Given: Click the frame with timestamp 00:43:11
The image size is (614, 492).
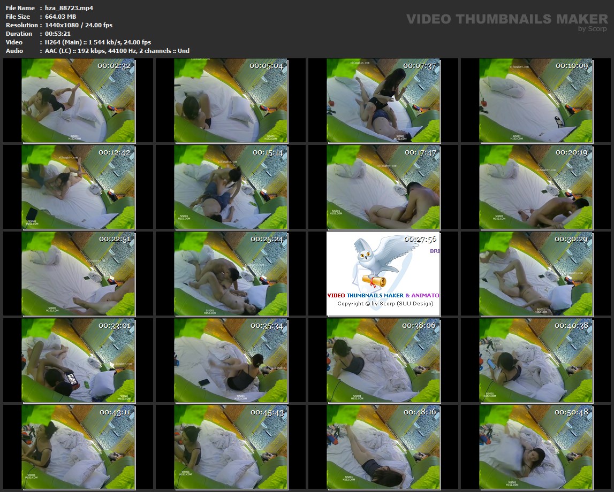Looking at the screenshot, I should tap(78, 448).
